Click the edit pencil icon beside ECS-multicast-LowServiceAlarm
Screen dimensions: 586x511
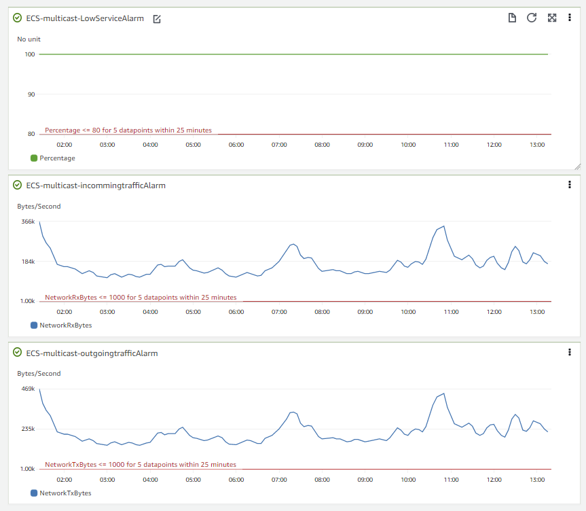pyautogui.click(x=157, y=19)
